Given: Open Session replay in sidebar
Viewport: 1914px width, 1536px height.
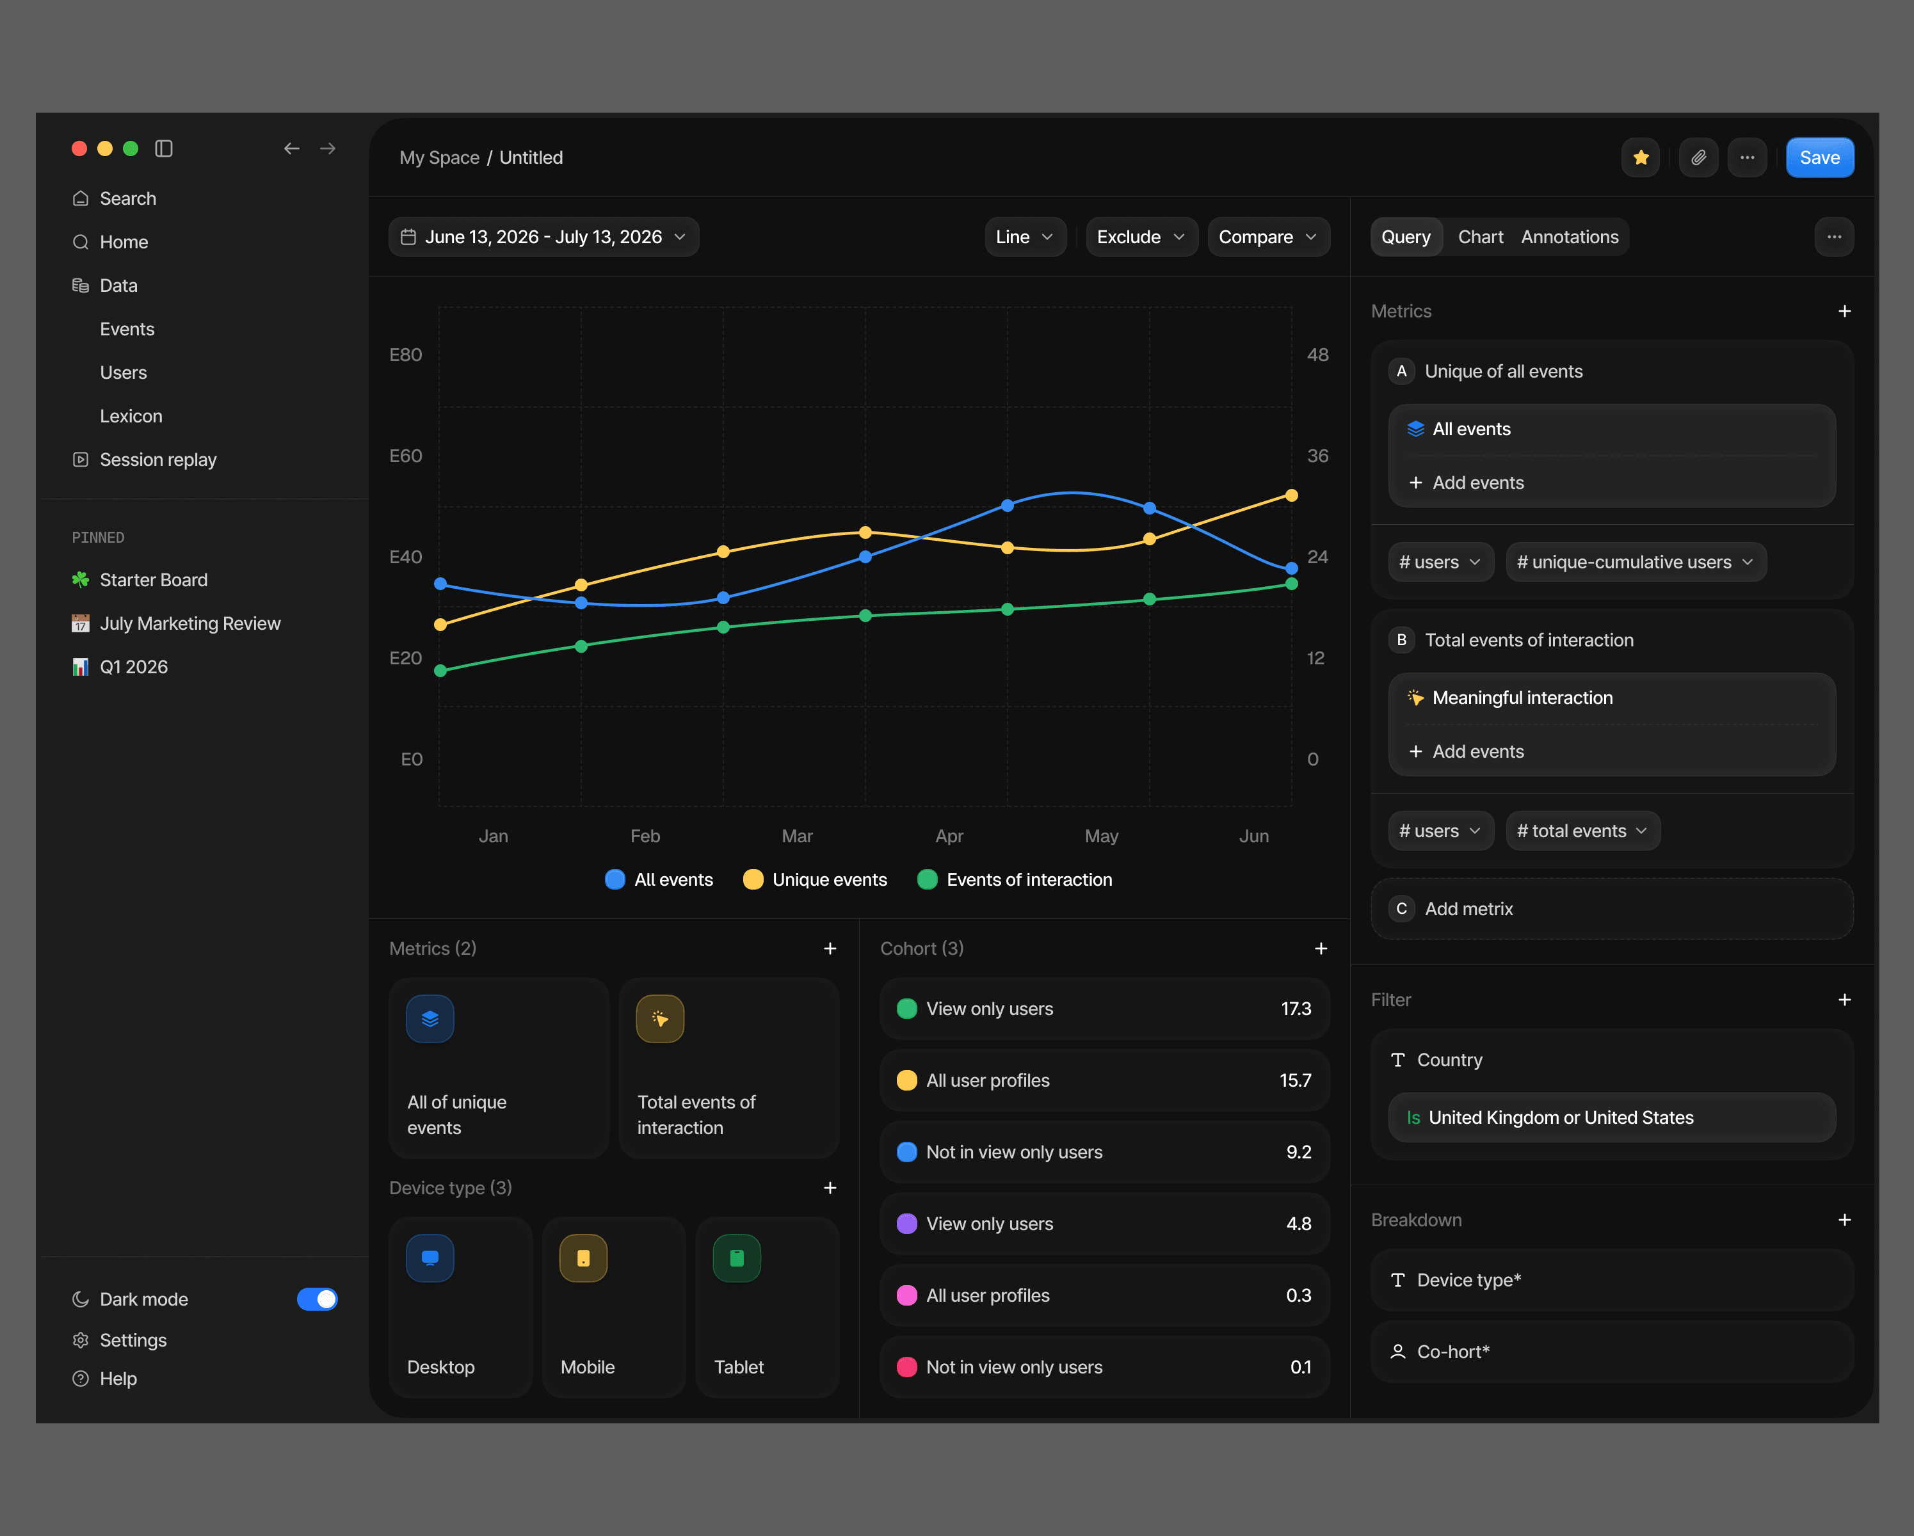Looking at the screenshot, I should pos(158,460).
